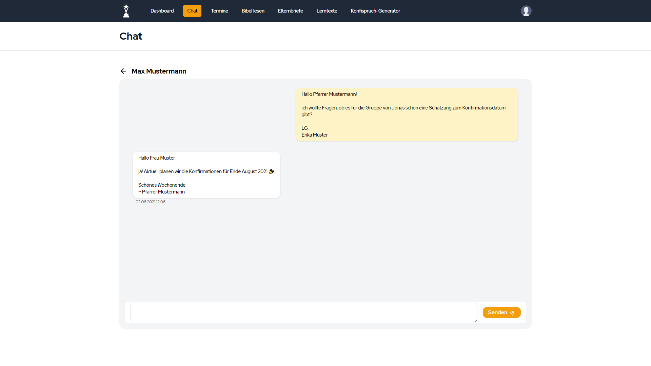651x366 pixels.
Task: Open the Lerntexte page
Action: [x=327, y=11]
